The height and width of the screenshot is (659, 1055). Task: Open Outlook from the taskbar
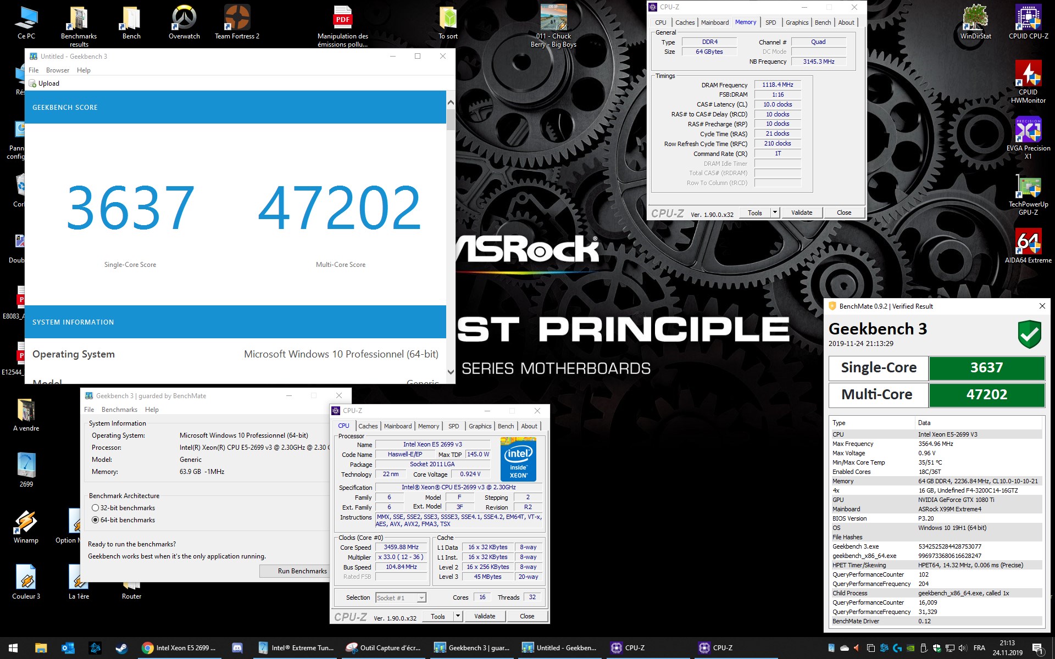[68, 648]
